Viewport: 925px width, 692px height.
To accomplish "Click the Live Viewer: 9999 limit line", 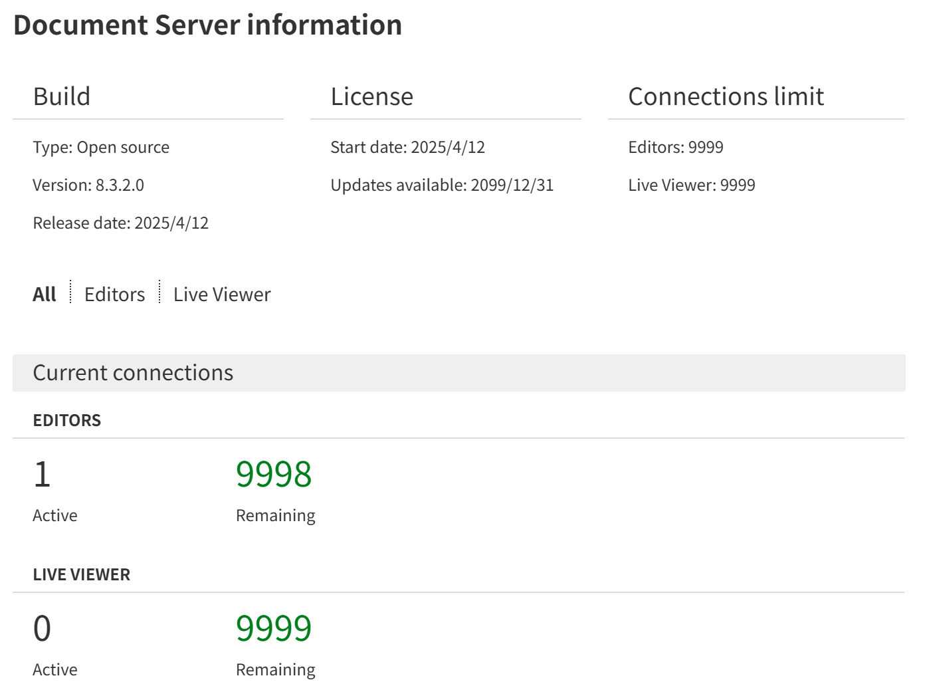I will pyautogui.click(x=692, y=185).
